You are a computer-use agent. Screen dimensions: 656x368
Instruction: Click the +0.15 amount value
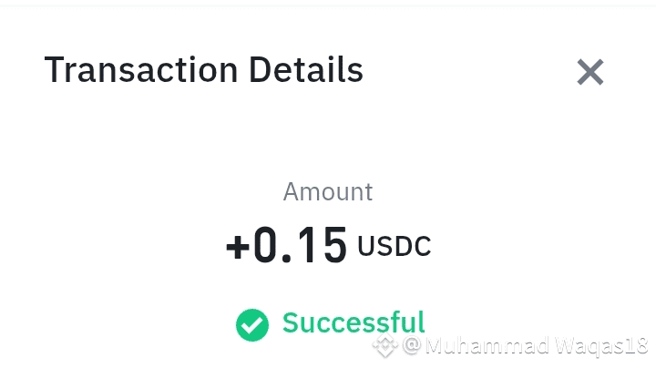pos(286,246)
